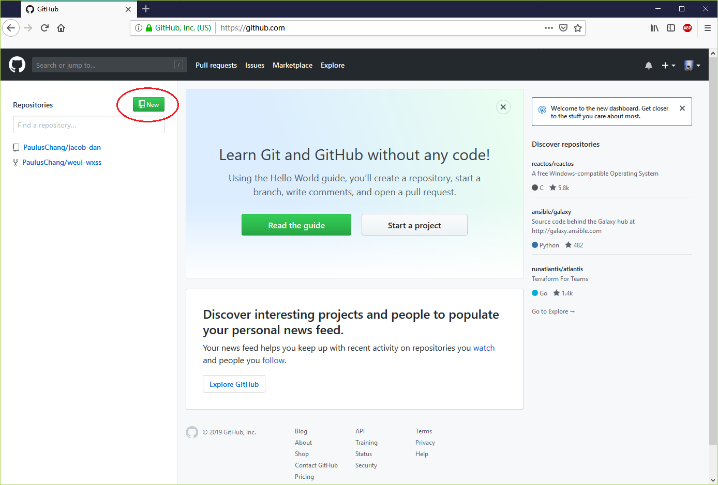Image resolution: width=718 pixels, height=485 pixels.
Task: Open Training footer link
Action: pyautogui.click(x=366, y=443)
